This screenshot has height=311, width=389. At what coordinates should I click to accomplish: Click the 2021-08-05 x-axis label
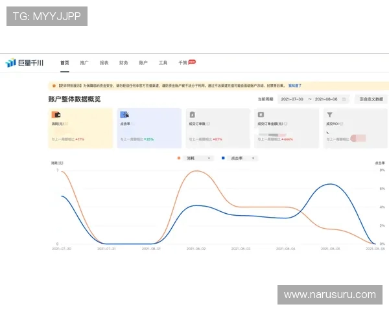(331, 249)
